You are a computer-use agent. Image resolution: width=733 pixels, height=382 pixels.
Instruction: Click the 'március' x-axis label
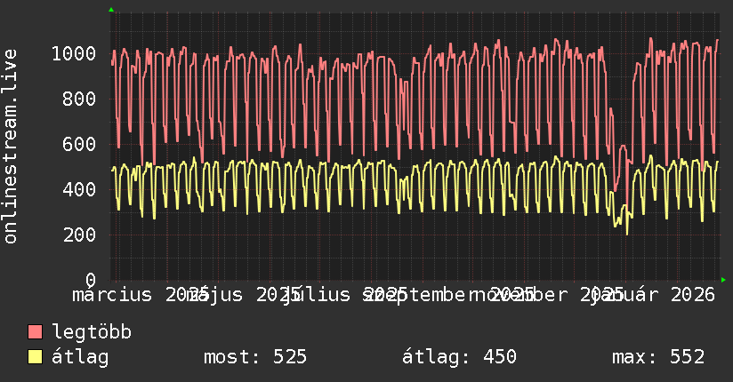(112, 295)
